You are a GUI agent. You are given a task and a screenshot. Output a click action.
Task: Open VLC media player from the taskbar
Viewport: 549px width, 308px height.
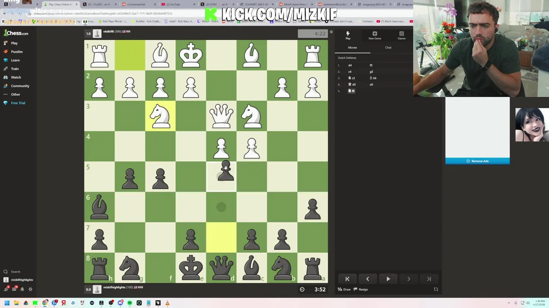(167, 303)
